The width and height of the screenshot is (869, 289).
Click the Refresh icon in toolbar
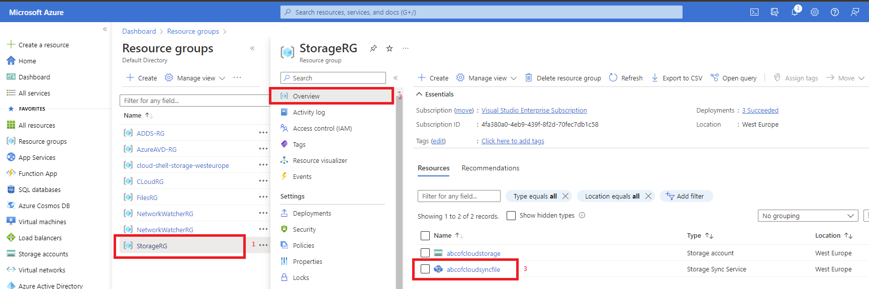pos(613,78)
